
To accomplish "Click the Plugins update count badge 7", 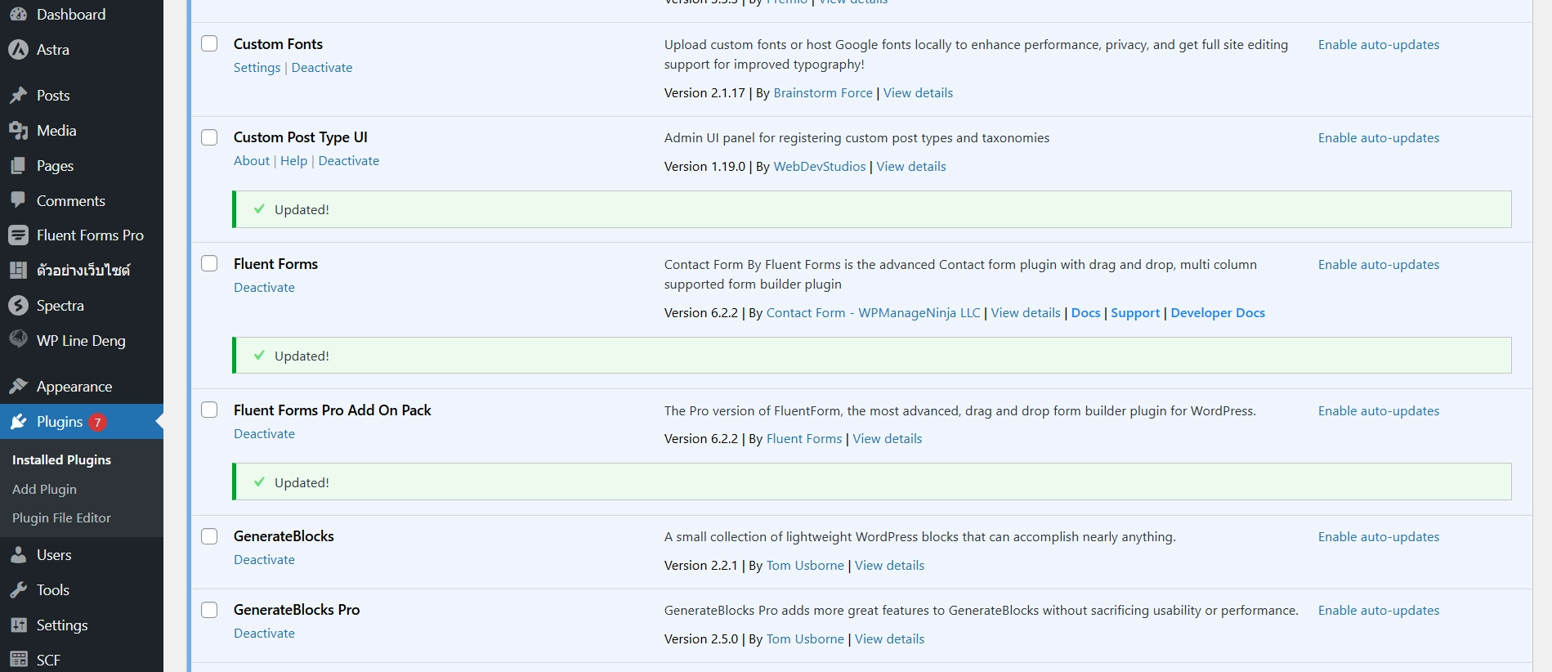I will [x=97, y=422].
